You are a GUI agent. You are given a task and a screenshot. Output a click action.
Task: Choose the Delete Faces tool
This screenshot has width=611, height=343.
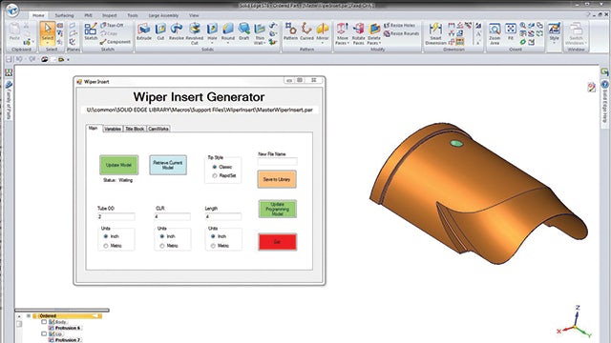click(x=373, y=33)
